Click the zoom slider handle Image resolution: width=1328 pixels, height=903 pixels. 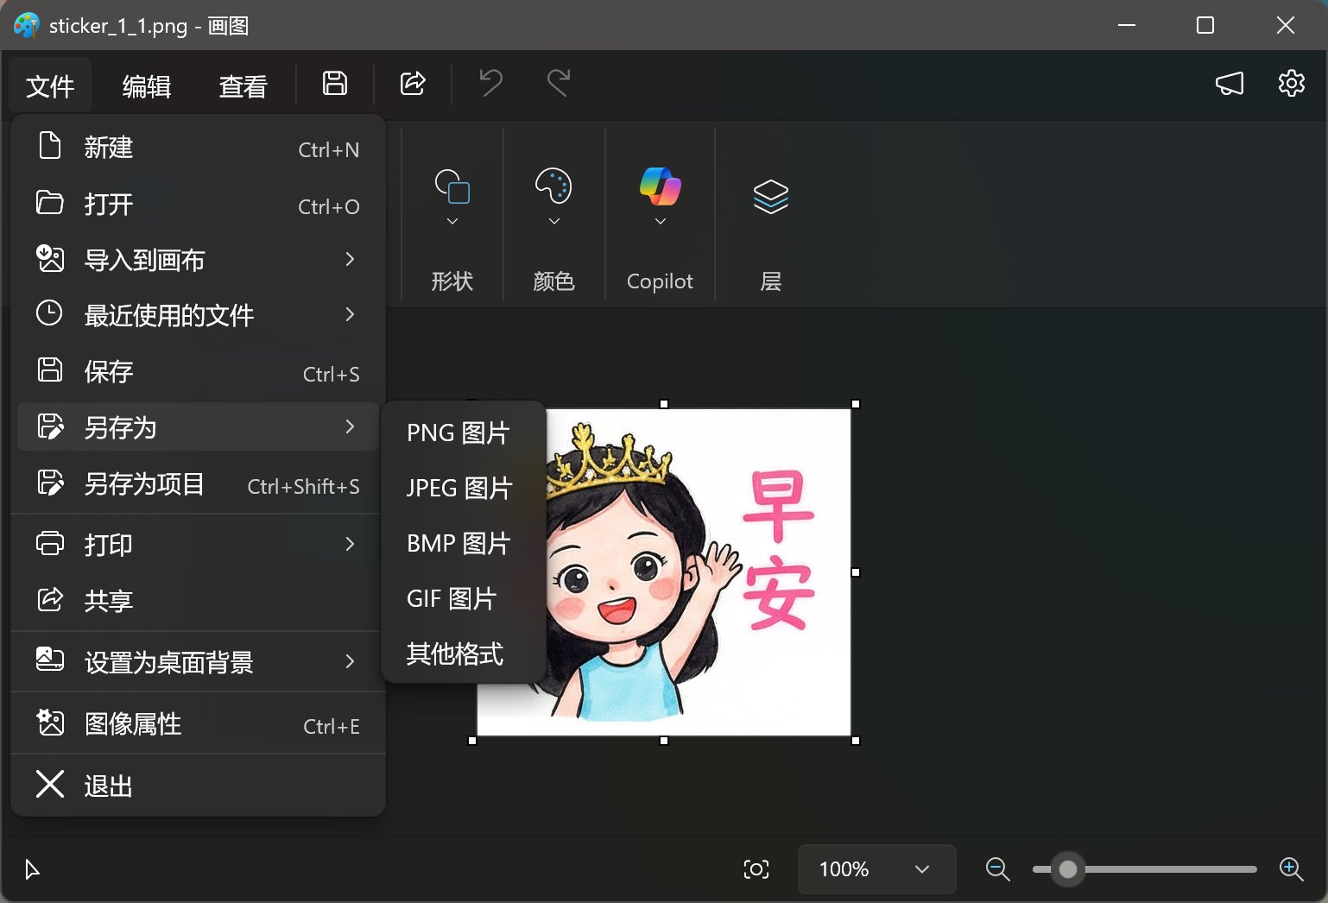[1068, 869]
